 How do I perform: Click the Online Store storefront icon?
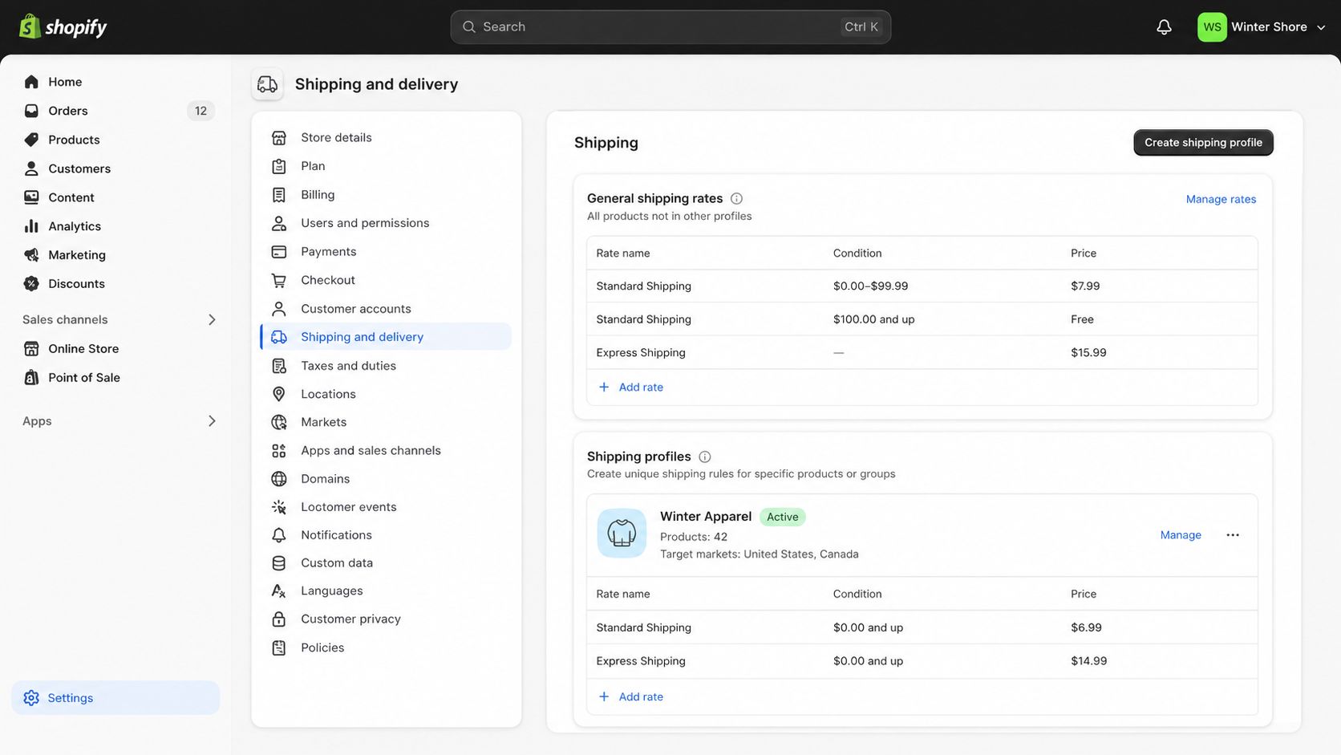tap(31, 348)
